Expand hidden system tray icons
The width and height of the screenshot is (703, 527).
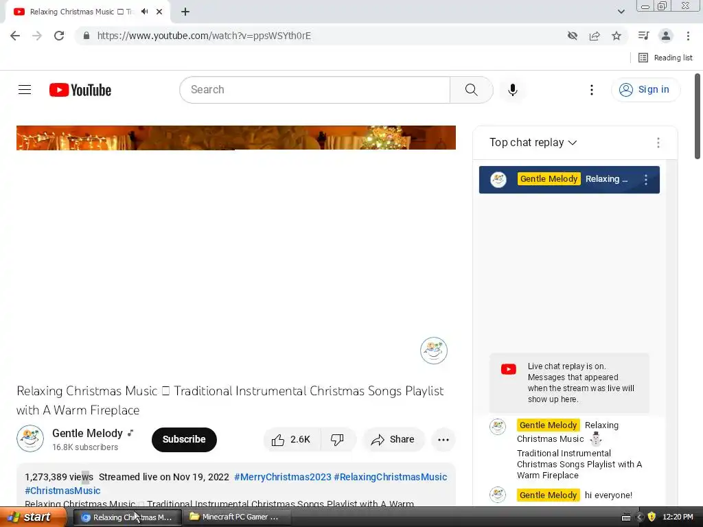[x=639, y=517]
